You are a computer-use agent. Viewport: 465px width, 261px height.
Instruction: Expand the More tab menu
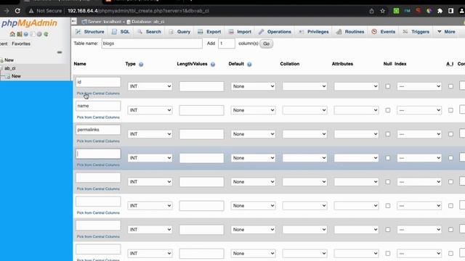coord(446,32)
